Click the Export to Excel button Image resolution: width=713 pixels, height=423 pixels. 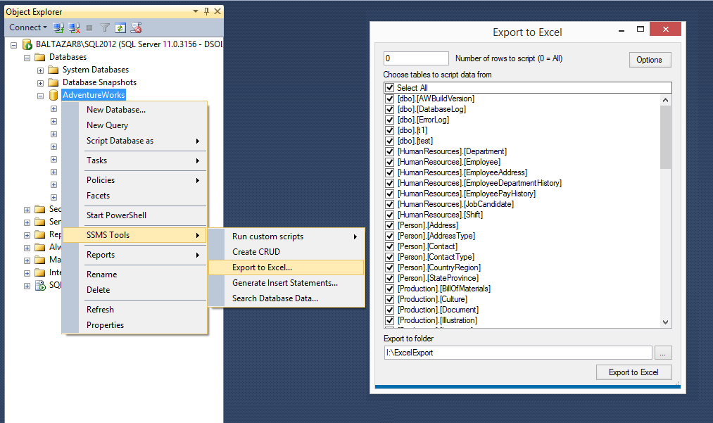(633, 372)
